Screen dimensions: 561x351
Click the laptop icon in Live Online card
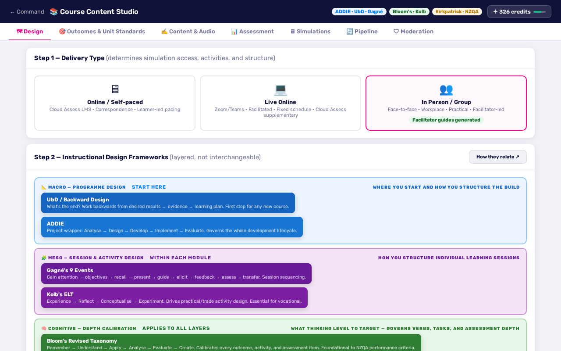click(x=280, y=90)
